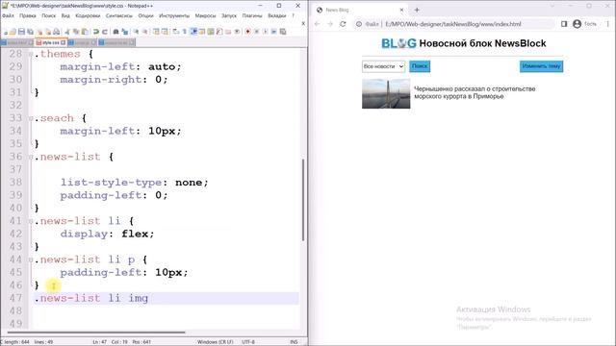The height and width of the screenshot is (346, 616).
Task: Click the Copy toolbar icon
Action: click(76, 32)
